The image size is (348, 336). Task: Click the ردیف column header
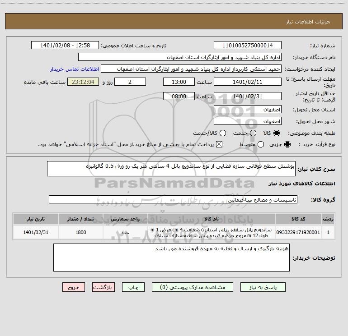(x=328, y=219)
